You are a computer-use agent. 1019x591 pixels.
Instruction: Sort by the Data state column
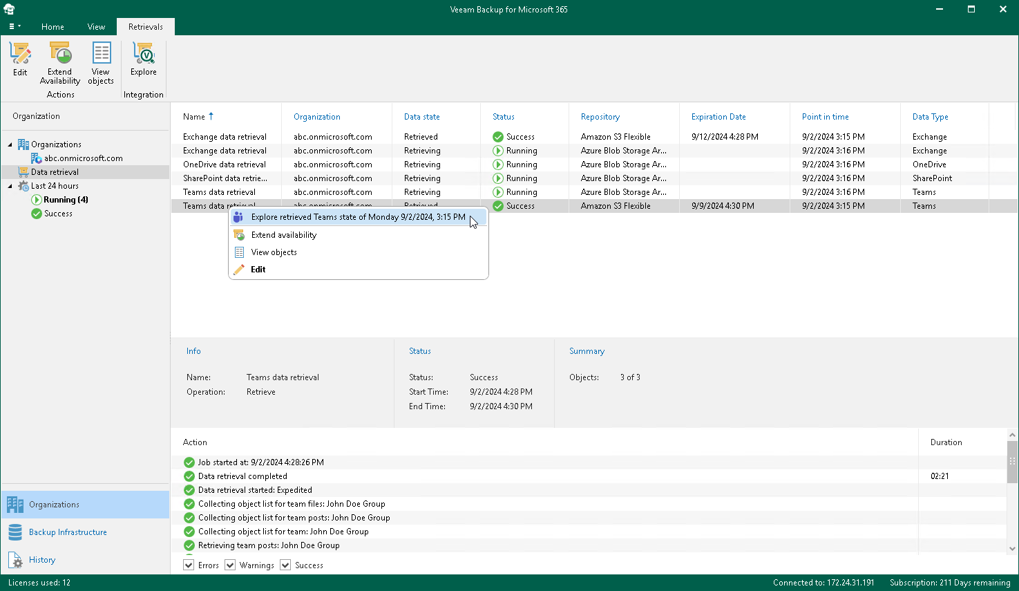(x=422, y=117)
